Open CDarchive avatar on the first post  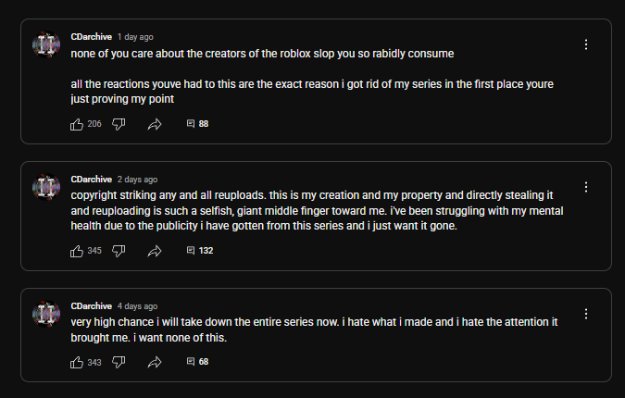[46, 45]
